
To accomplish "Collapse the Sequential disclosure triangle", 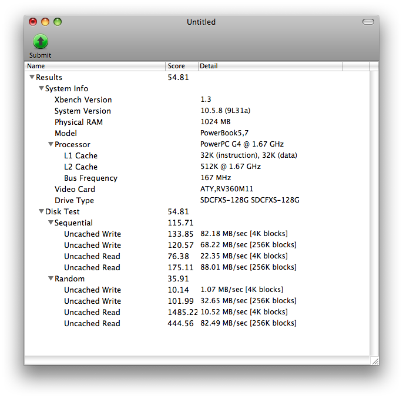I will pyautogui.click(x=51, y=223).
